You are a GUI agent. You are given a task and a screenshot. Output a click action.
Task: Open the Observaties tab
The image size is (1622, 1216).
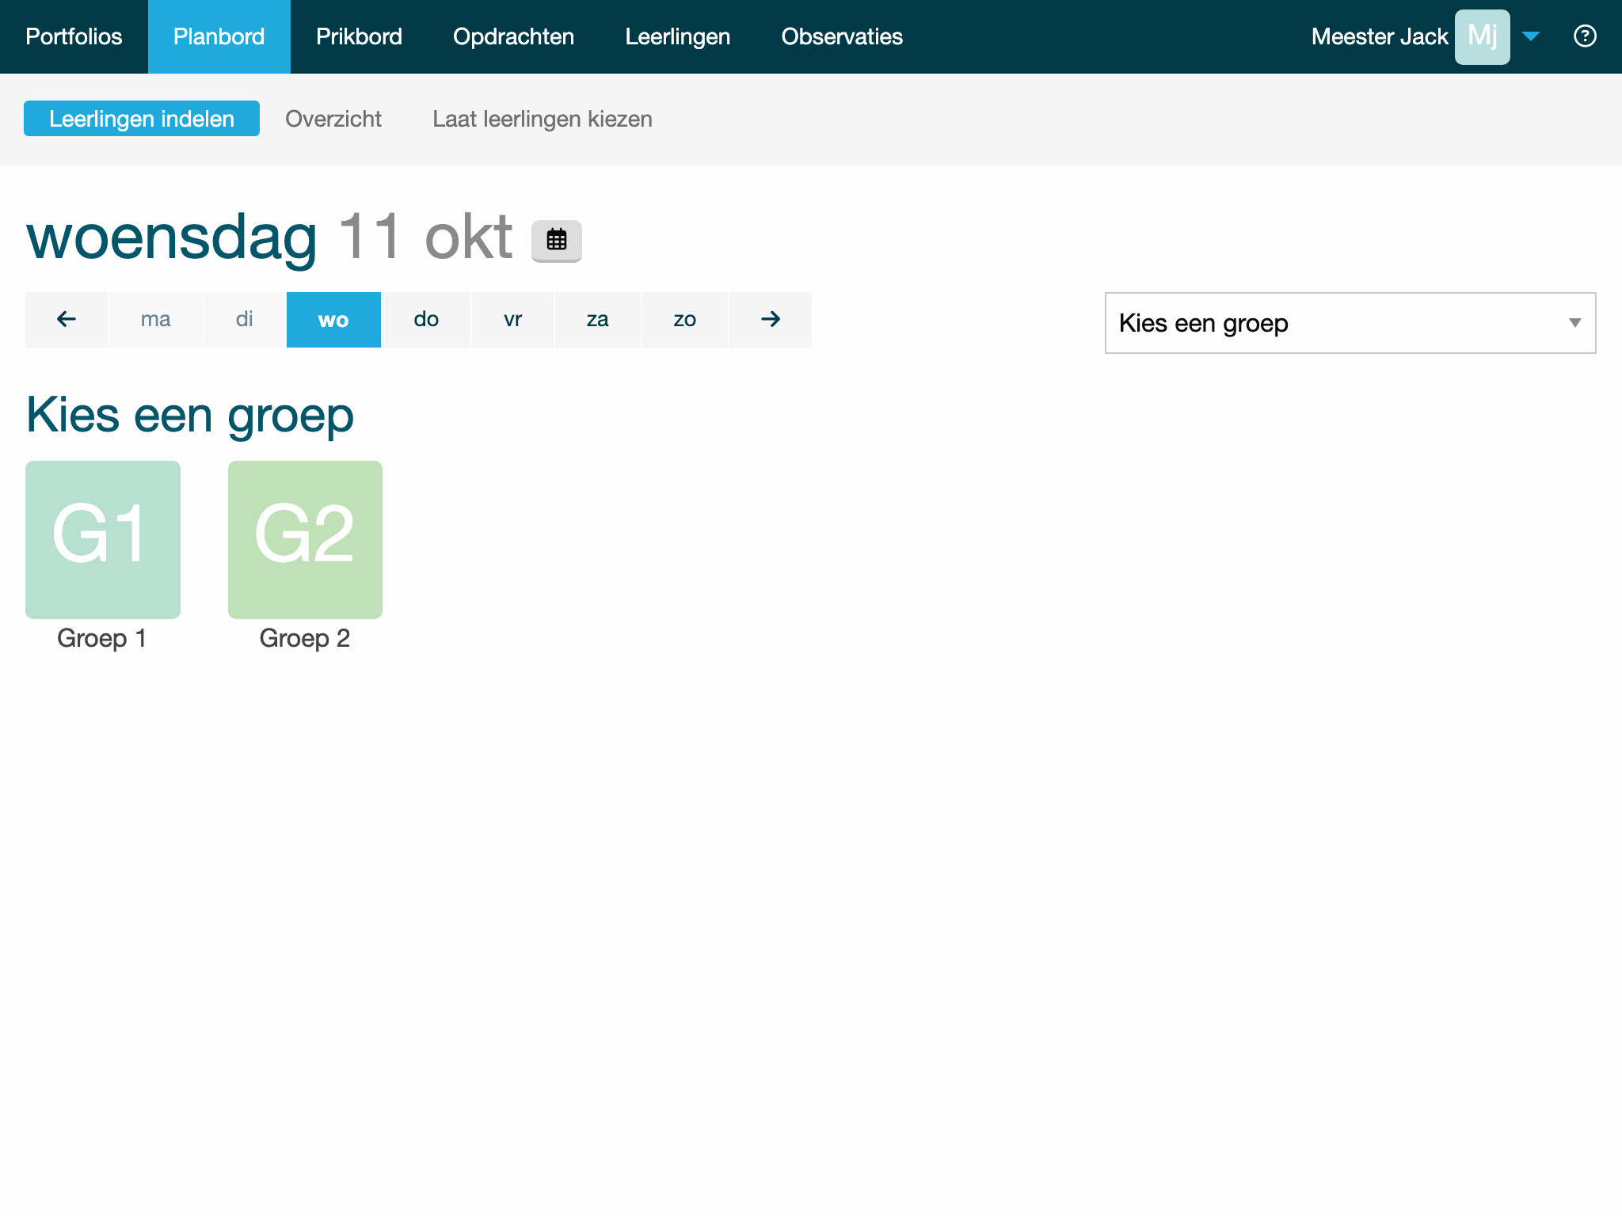click(x=842, y=36)
